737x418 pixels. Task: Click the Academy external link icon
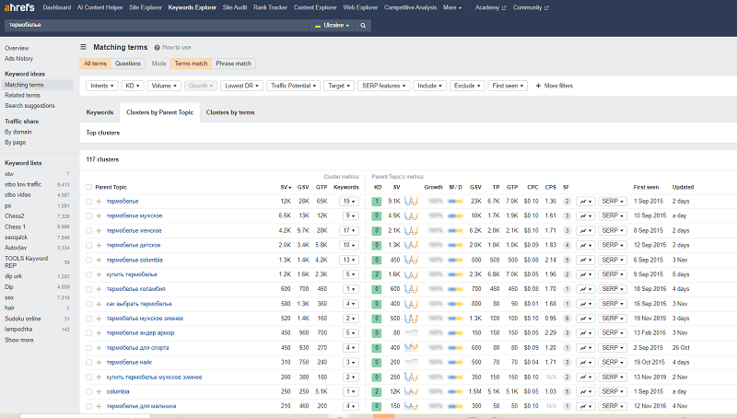[x=504, y=8]
